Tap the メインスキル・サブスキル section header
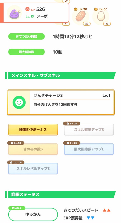The height and width of the screenshot is (223, 121). 60,75
